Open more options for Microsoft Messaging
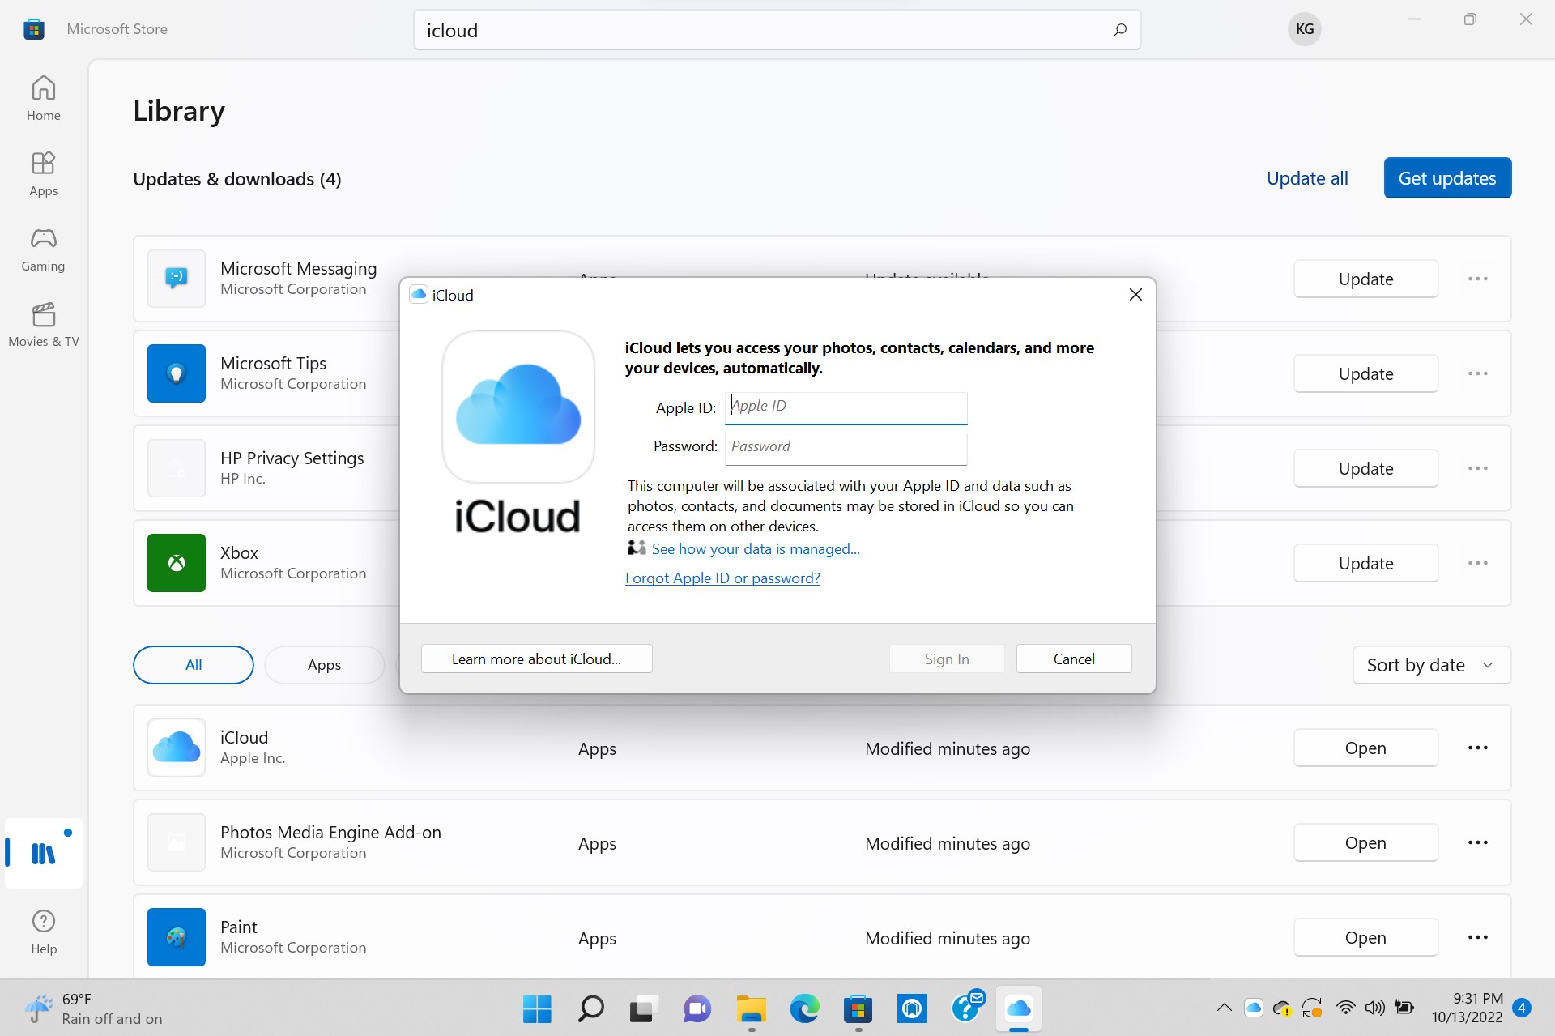The image size is (1555, 1036). coord(1477,279)
